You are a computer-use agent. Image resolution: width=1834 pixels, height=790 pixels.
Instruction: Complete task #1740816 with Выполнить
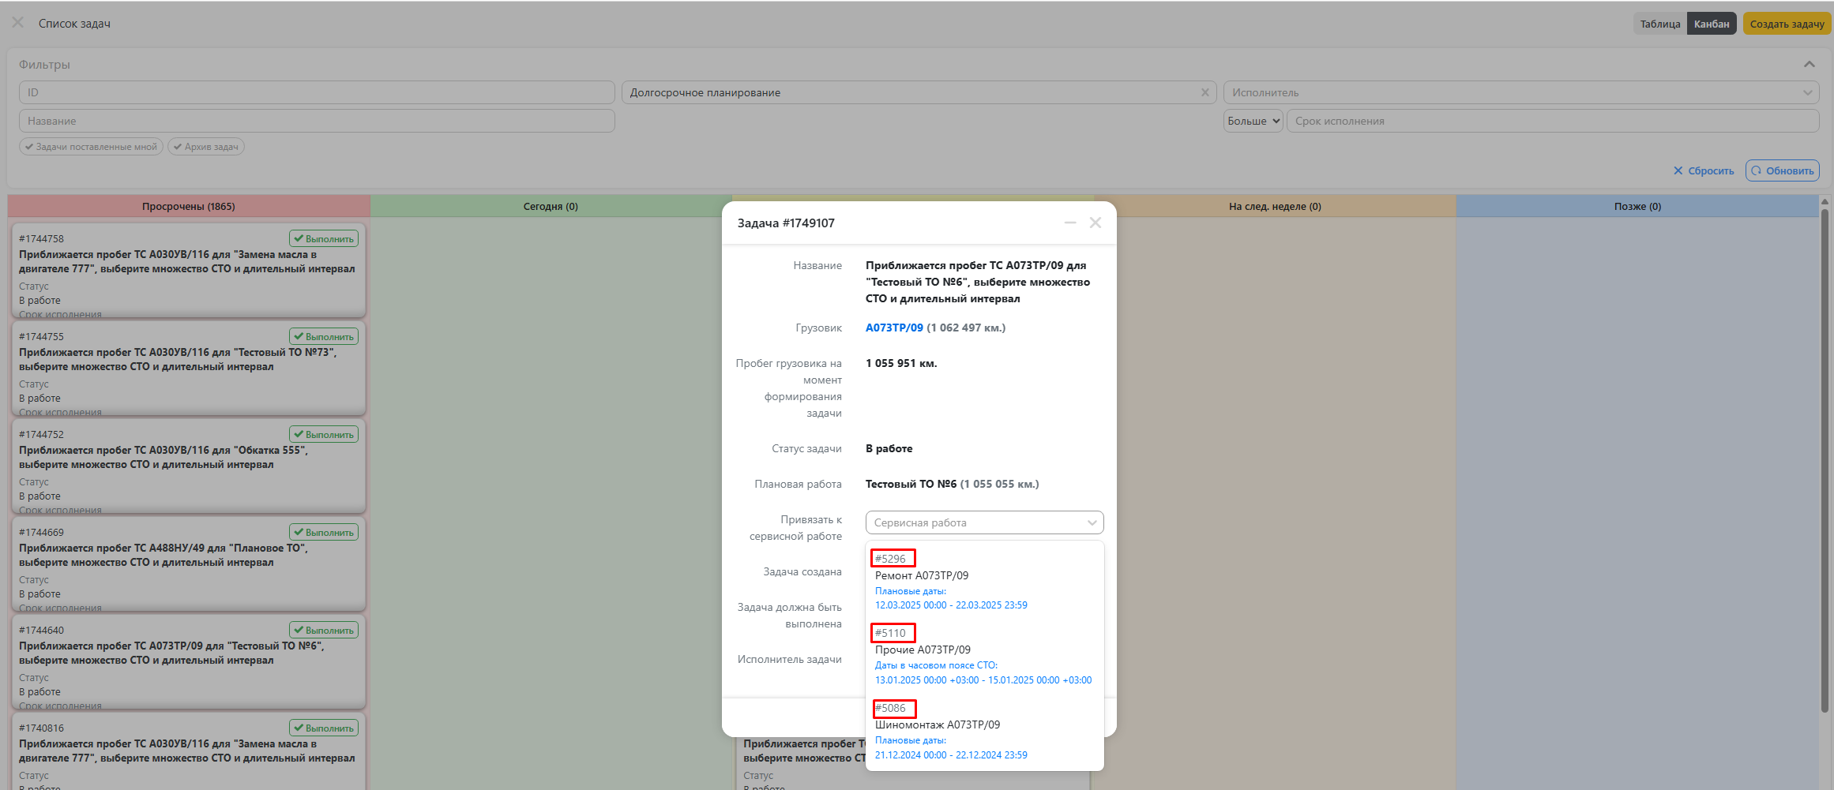pyautogui.click(x=324, y=728)
